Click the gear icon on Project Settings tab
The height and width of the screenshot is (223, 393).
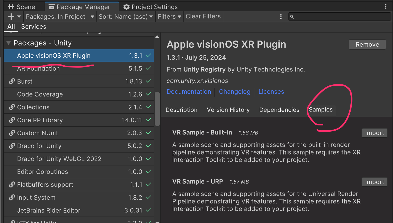pos(126,7)
